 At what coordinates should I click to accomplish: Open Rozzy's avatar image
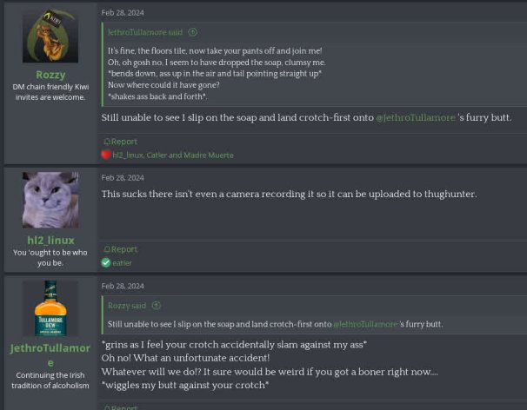pos(50,36)
